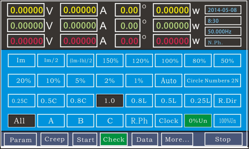Enable the Auto mode button
This screenshot has width=249, height=149.
pyautogui.click(x=169, y=81)
